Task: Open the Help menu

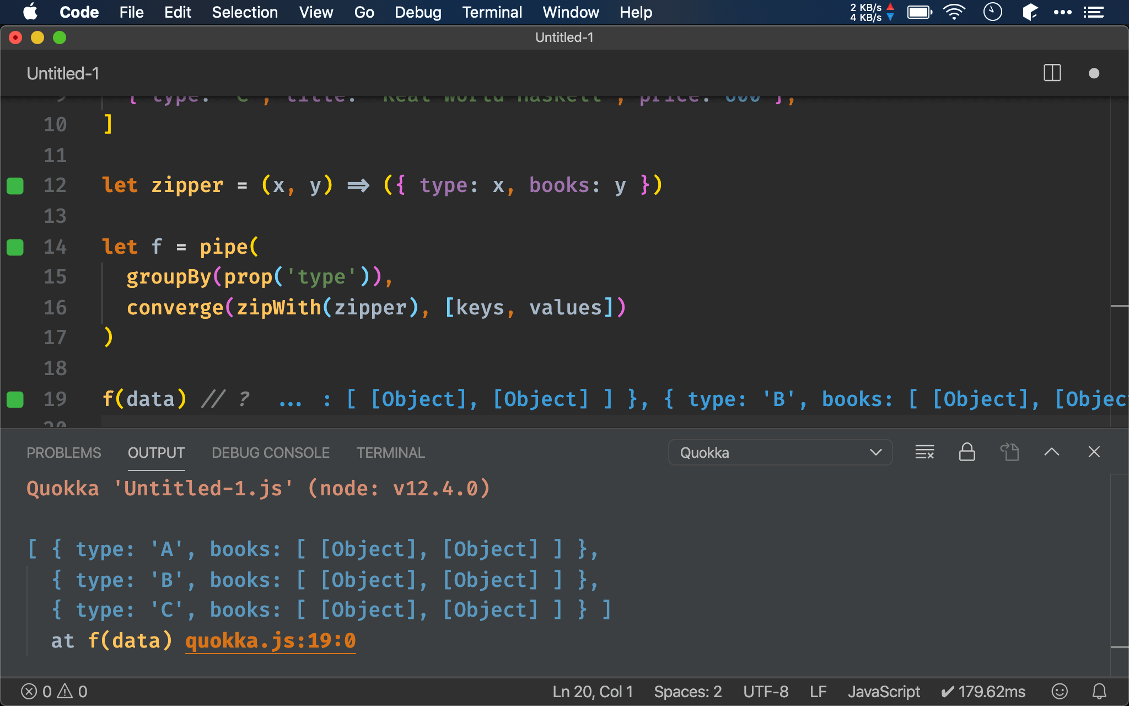Action: coord(636,12)
